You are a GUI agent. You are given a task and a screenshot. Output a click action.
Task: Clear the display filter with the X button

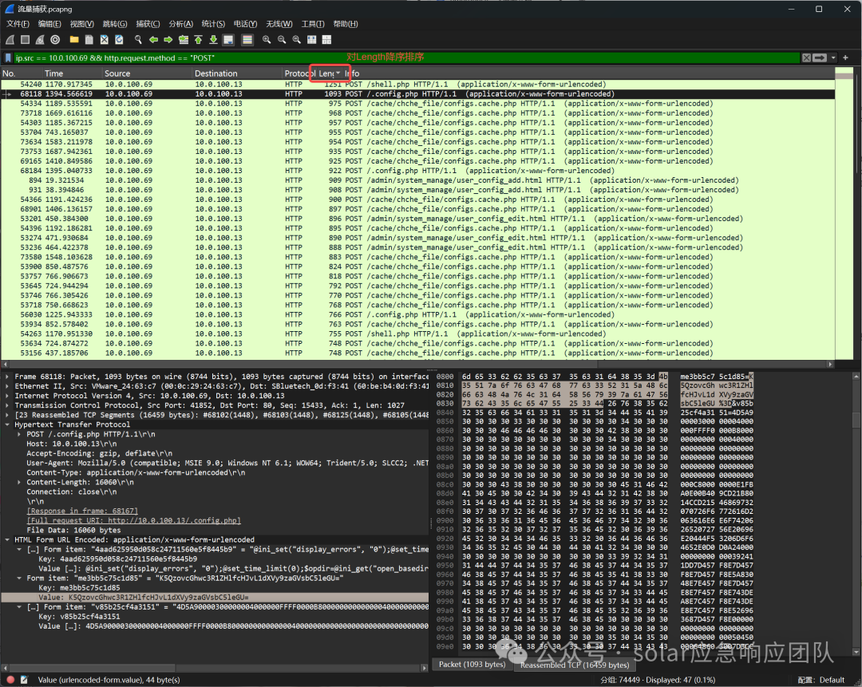pos(806,57)
